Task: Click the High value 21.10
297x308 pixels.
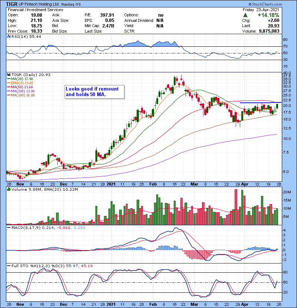Action: (36, 20)
